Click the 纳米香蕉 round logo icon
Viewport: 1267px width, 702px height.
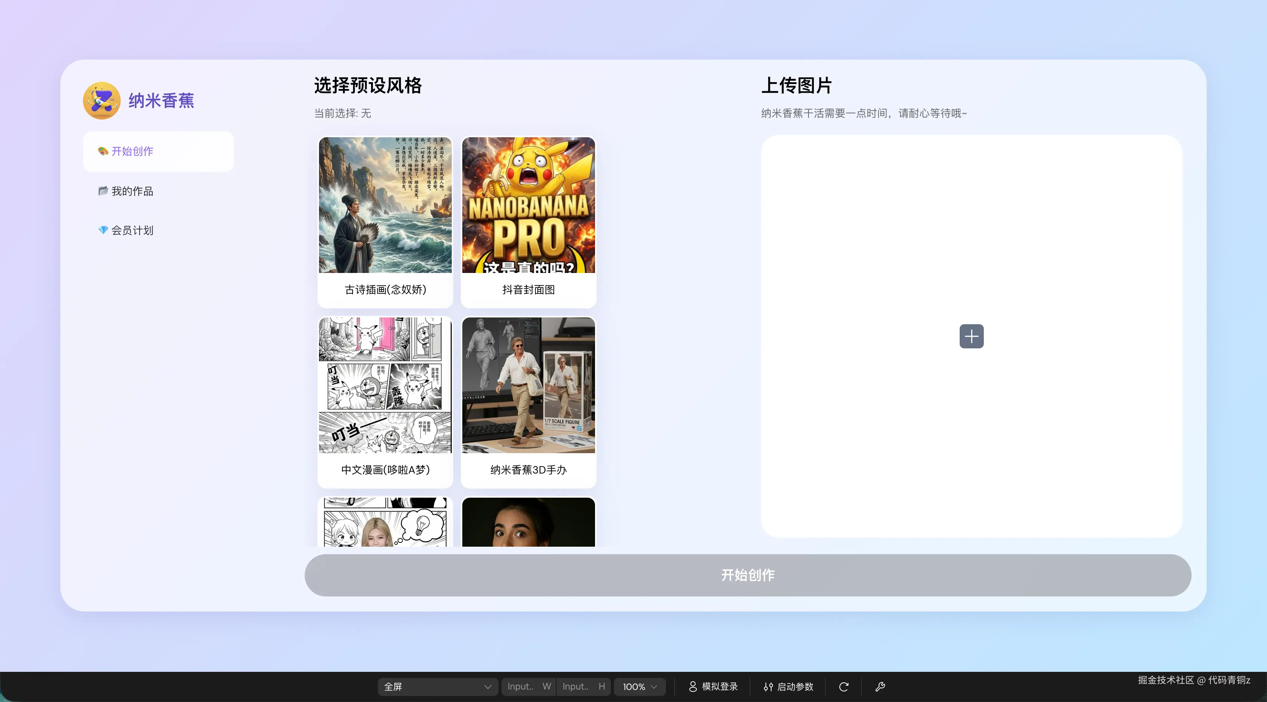point(101,101)
